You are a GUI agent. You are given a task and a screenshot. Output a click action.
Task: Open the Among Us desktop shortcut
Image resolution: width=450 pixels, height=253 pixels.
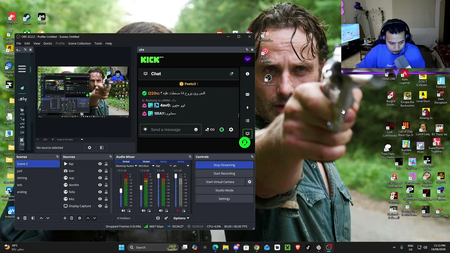click(426, 114)
